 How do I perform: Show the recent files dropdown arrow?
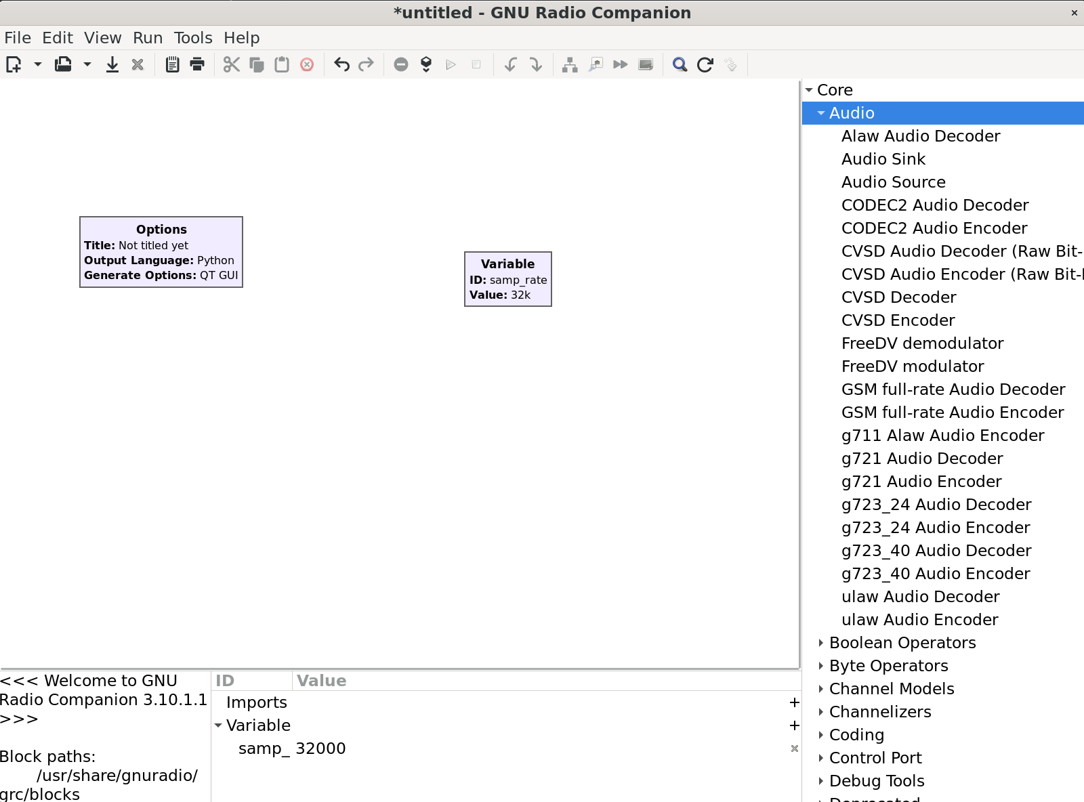[87, 64]
